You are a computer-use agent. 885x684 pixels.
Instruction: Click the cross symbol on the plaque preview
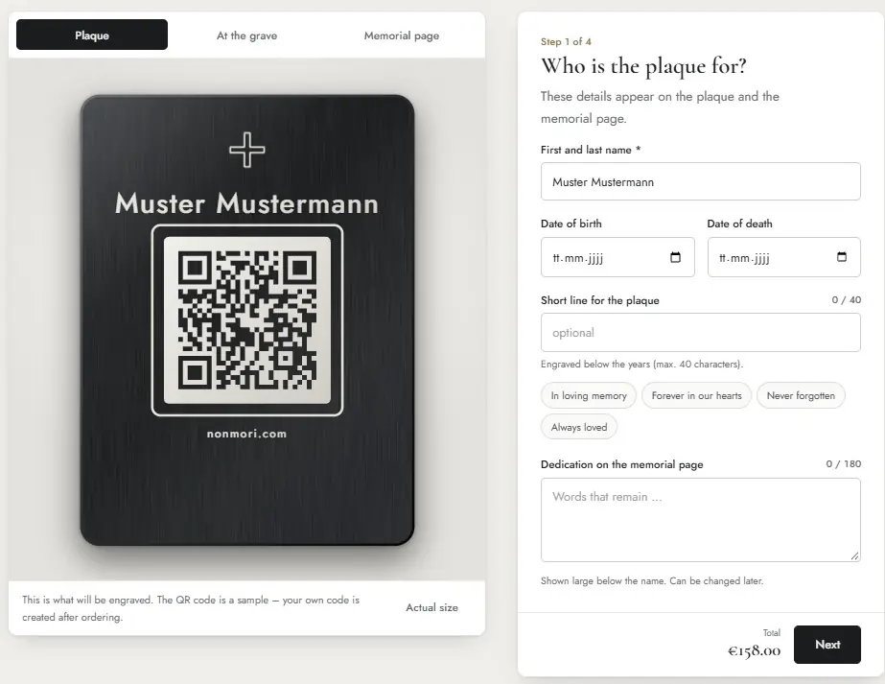(x=247, y=150)
